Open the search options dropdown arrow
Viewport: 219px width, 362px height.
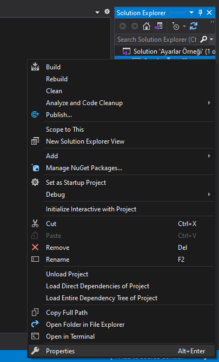(x=211, y=40)
